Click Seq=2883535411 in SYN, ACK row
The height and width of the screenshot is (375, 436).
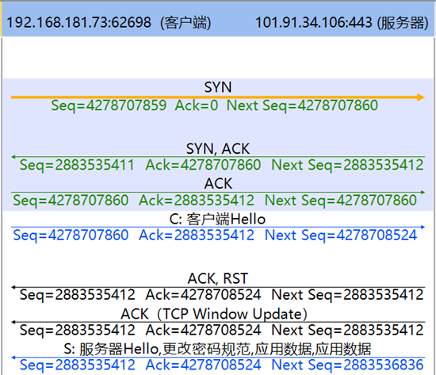(77, 165)
